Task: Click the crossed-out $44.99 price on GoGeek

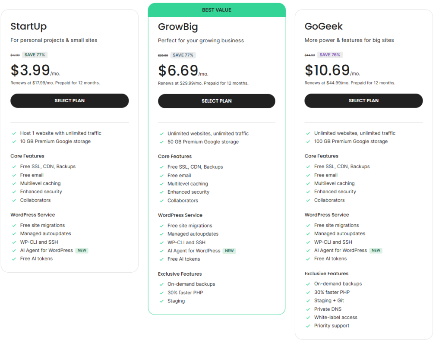Action: pyautogui.click(x=311, y=55)
